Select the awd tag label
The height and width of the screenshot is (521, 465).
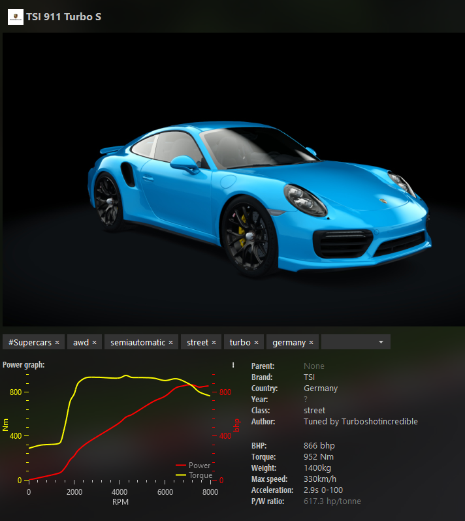pos(81,343)
